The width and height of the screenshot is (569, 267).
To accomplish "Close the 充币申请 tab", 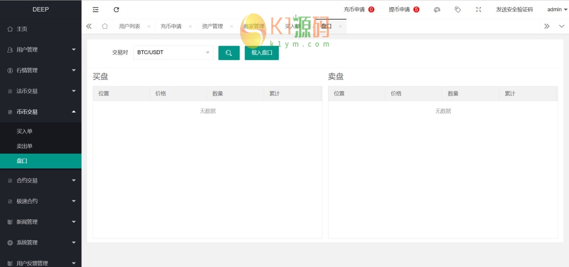I will (190, 26).
